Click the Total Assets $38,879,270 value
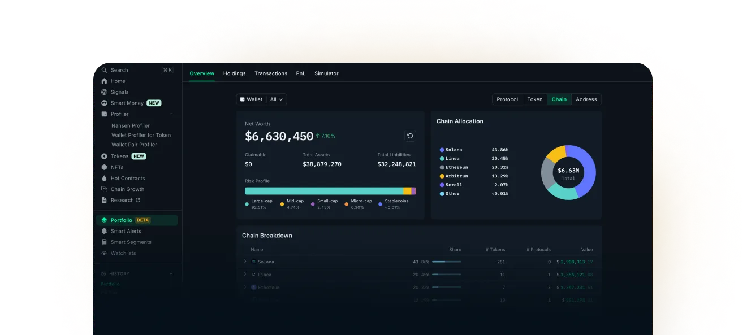Screen dimensions: 747x335 pos(322,164)
